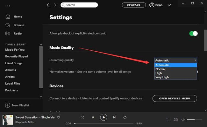Go forward with the right arrow

click(x=55, y=5)
